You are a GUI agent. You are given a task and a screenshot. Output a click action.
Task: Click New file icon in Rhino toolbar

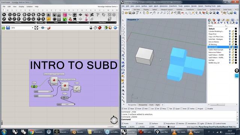tap(123, 13)
